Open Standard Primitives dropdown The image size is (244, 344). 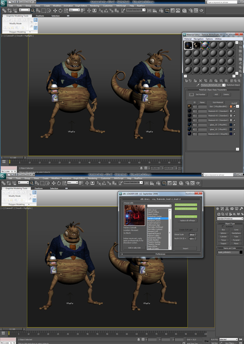tap(230, 219)
